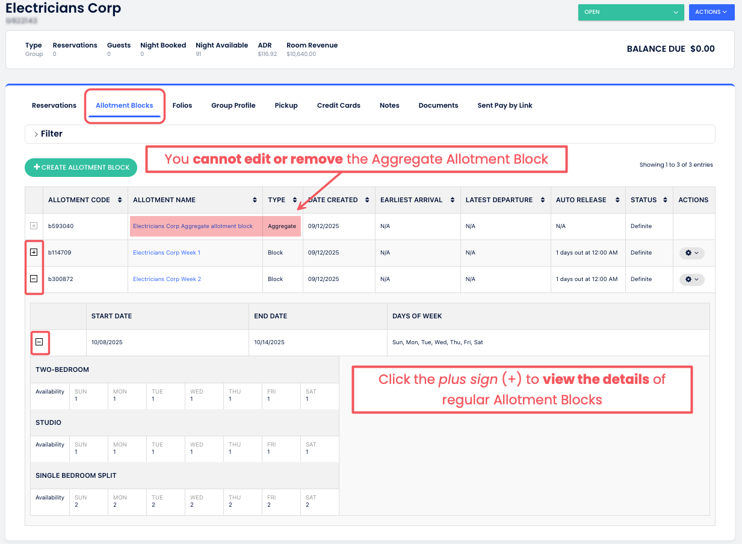Open Electricians Corp Aggregate allotment block link
This screenshot has height=544, width=742.
tap(193, 226)
